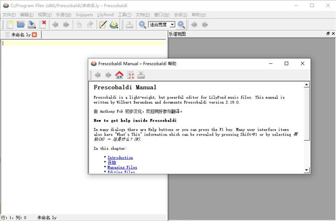This screenshot has height=221, width=336.
Task: Go to previous document with blue left arrow
Action: click(55, 25)
